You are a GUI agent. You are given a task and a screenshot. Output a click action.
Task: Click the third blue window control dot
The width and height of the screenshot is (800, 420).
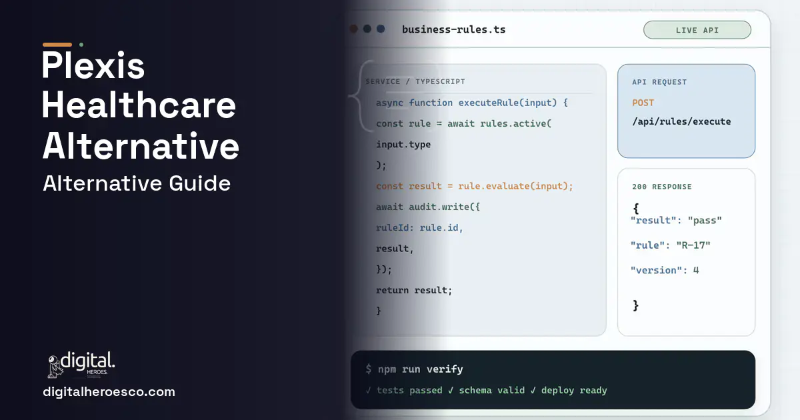point(381,29)
